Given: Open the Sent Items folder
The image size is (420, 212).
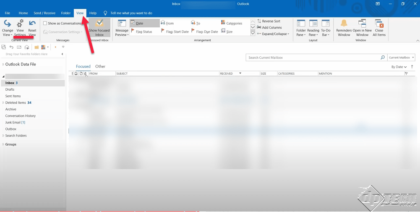Looking at the screenshot, I should 13,96.
